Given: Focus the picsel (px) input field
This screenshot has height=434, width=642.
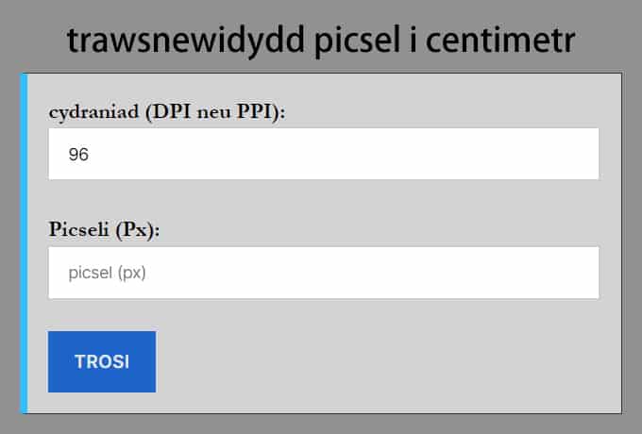Looking at the screenshot, I should pos(323,273).
